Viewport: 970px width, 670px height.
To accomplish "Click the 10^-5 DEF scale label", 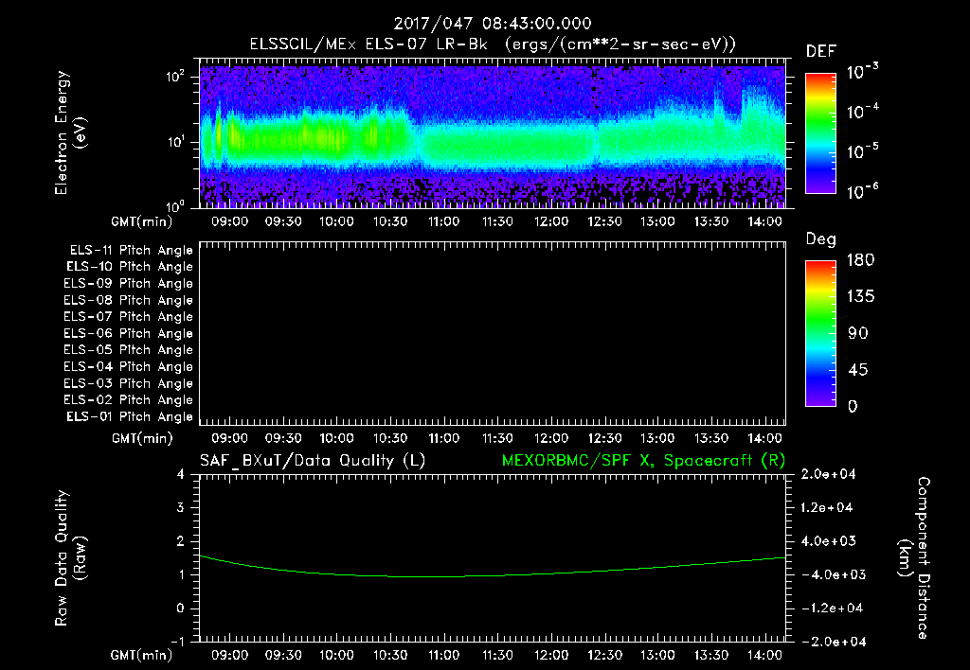I will coord(862,151).
